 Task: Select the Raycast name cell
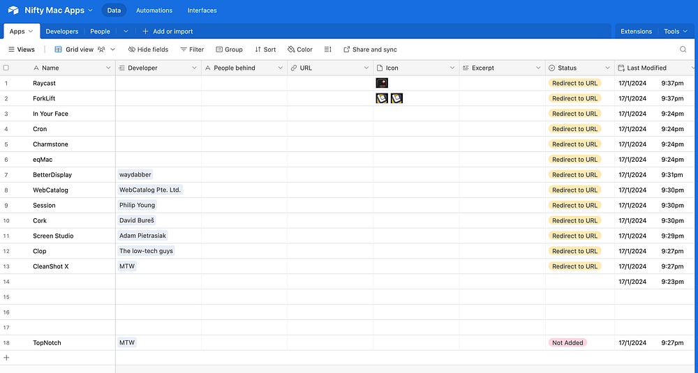tap(58, 83)
